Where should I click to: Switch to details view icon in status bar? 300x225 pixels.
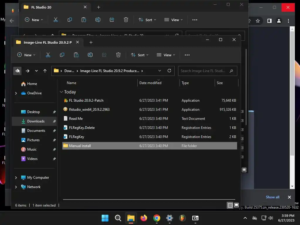pos(230,205)
